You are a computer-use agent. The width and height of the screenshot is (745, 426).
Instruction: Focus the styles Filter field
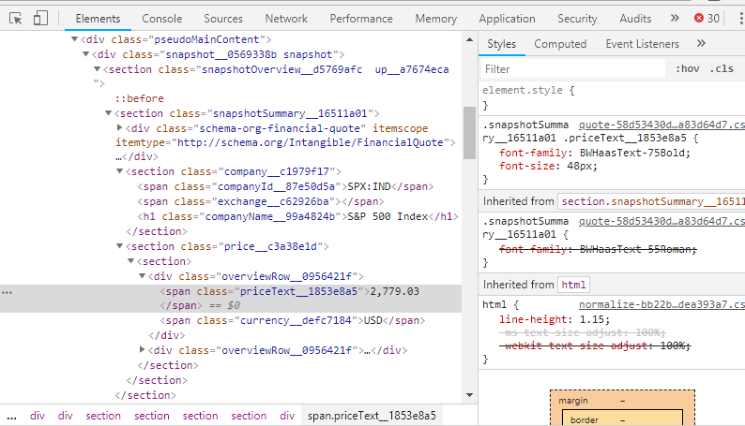(573, 69)
